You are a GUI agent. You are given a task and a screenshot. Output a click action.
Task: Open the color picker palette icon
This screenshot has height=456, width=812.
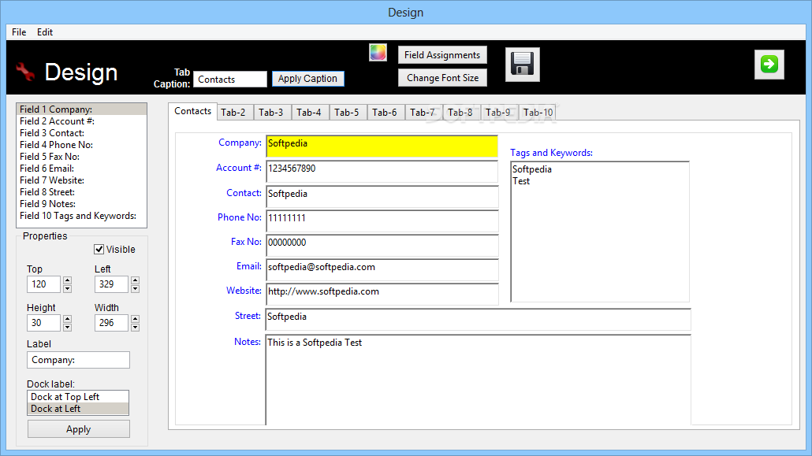pyautogui.click(x=378, y=53)
